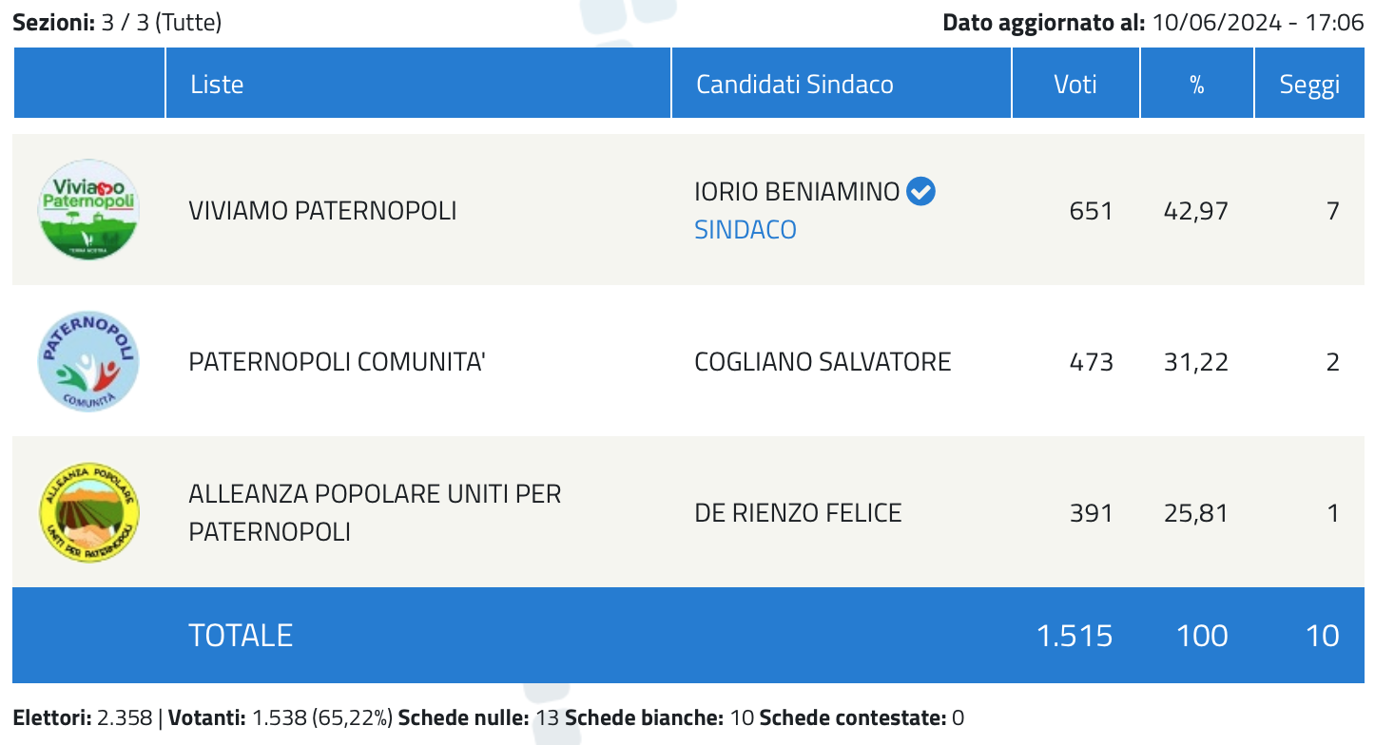The height and width of the screenshot is (745, 1375).
Task: Click the TOTALE row label
Action: pos(241,635)
